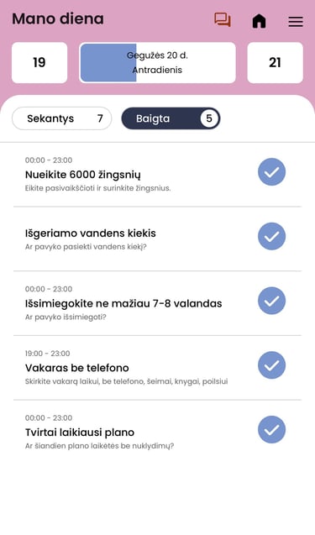
Task: Toggle checkmark for Nueikite 6000 žingsnių
Action: click(271, 171)
